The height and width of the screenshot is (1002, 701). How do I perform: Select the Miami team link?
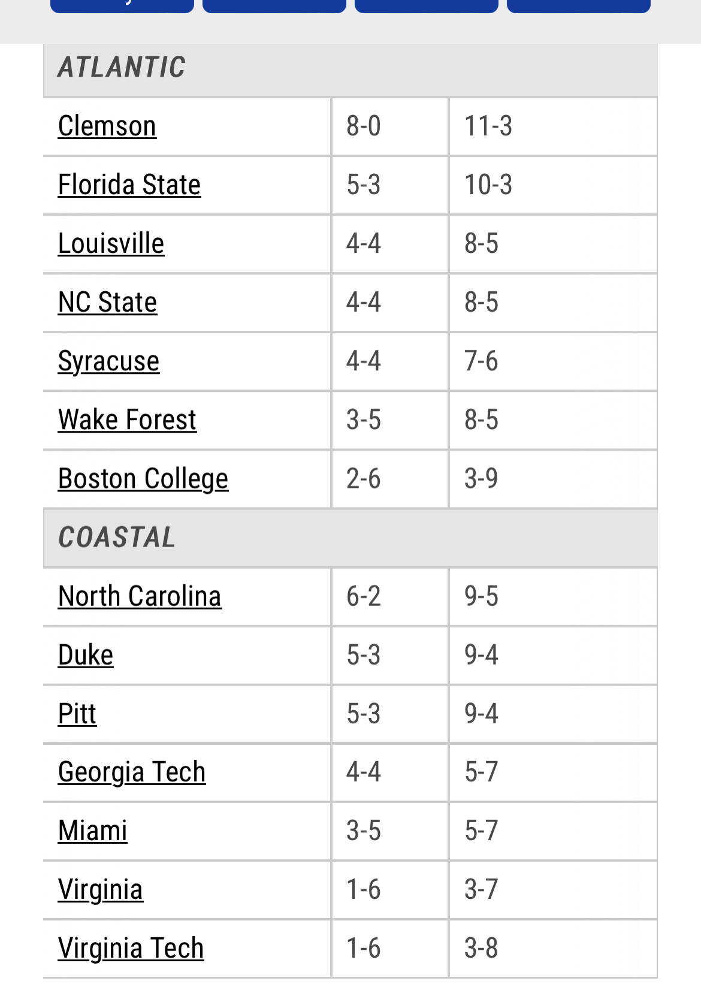tap(93, 831)
